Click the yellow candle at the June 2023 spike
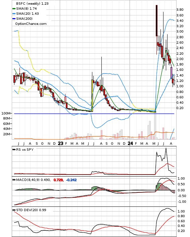Viewport: 190px width, 237px height. [x=92, y=96]
